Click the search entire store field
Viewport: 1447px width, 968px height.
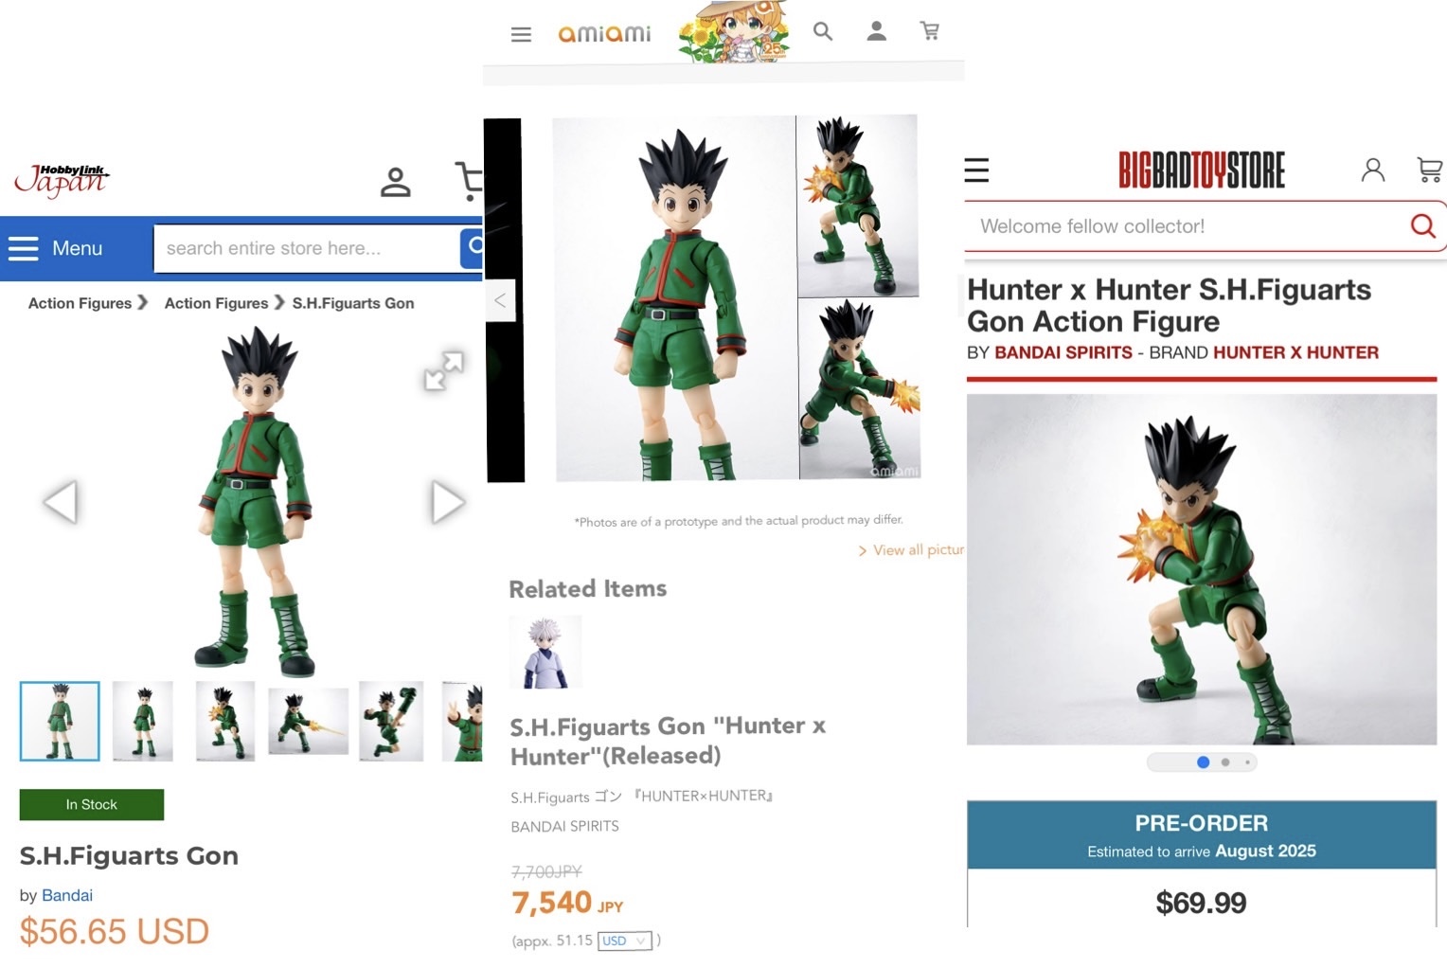click(307, 248)
